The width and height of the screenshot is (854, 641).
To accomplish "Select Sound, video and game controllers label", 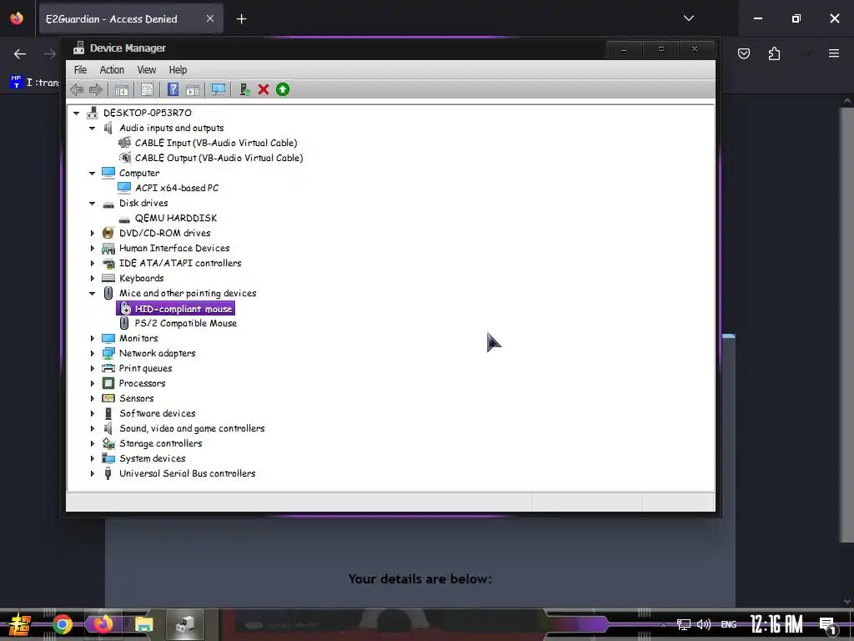I will click(x=192, y=428).
